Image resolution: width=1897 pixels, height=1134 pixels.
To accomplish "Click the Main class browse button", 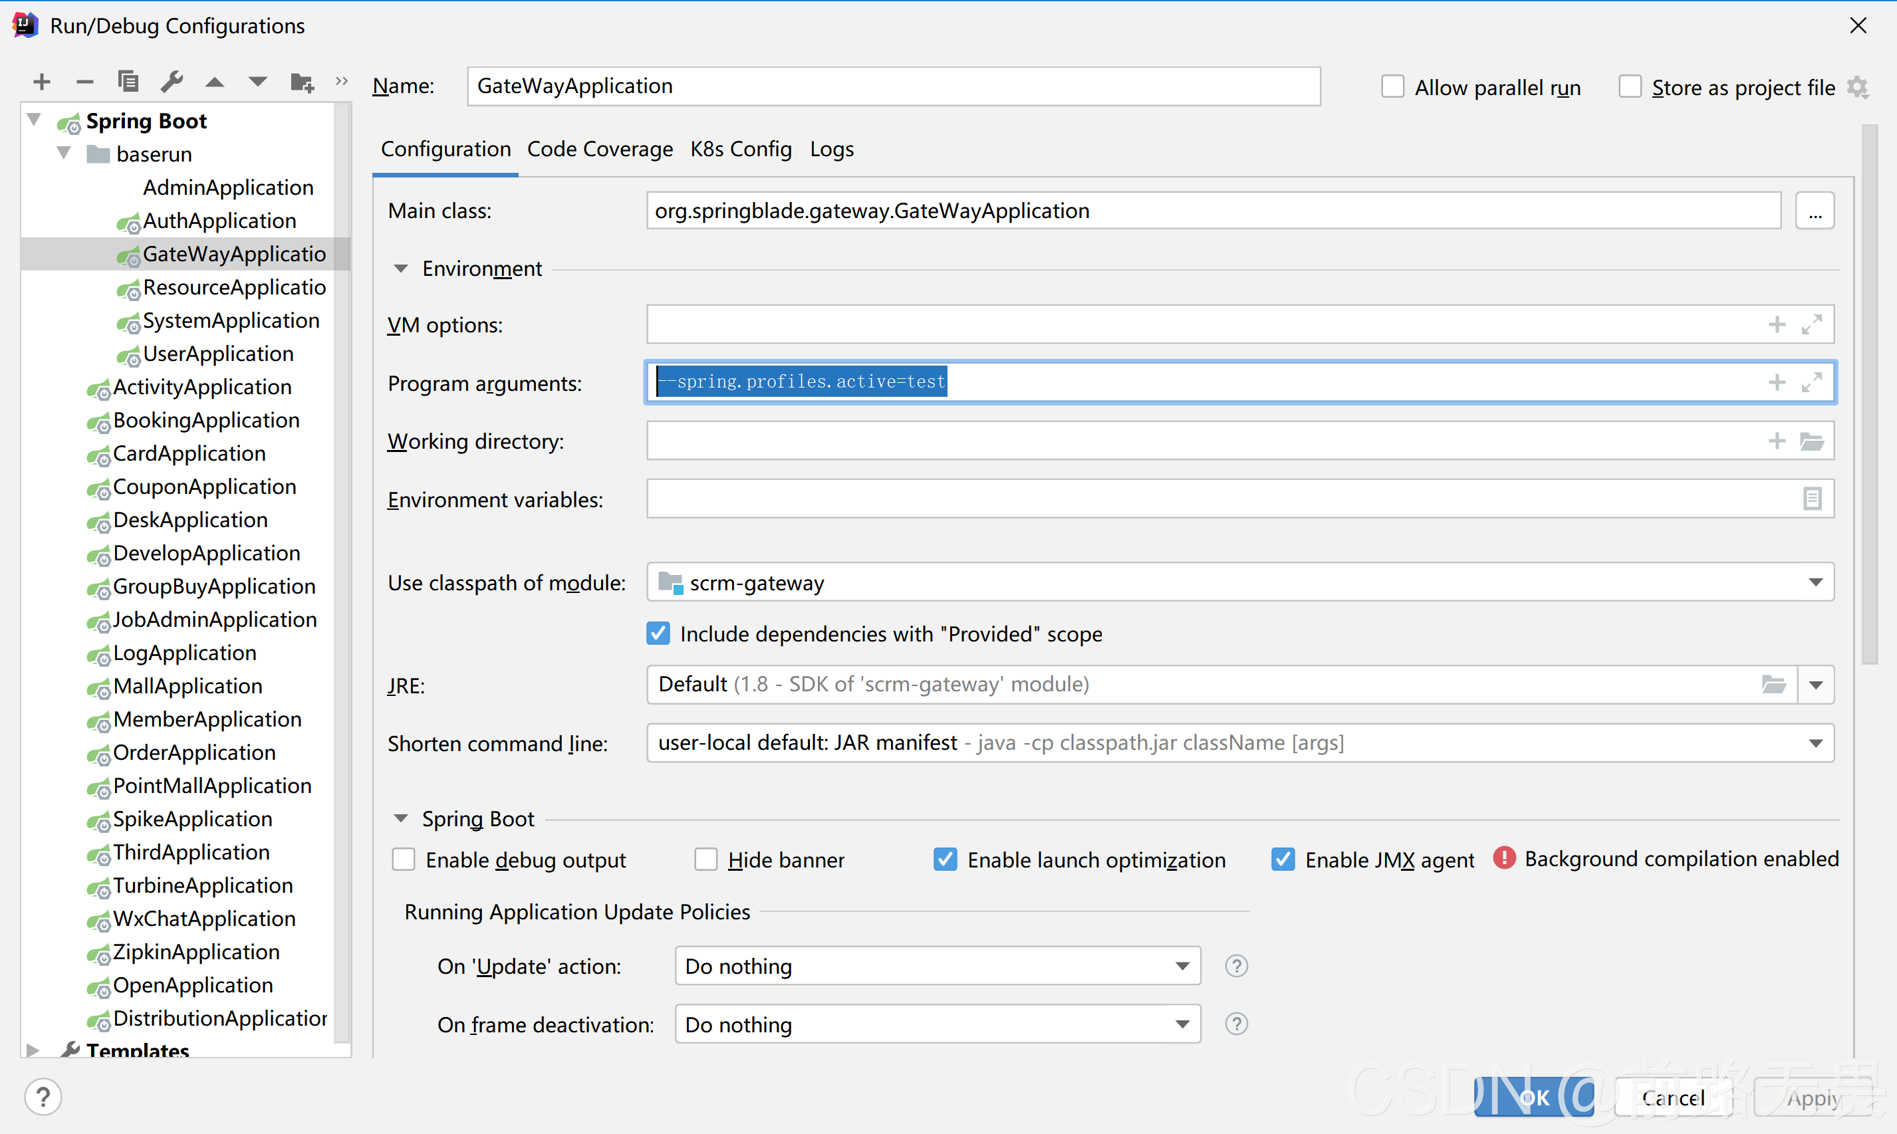I will pyautogui.click(x=1815, y=211).
